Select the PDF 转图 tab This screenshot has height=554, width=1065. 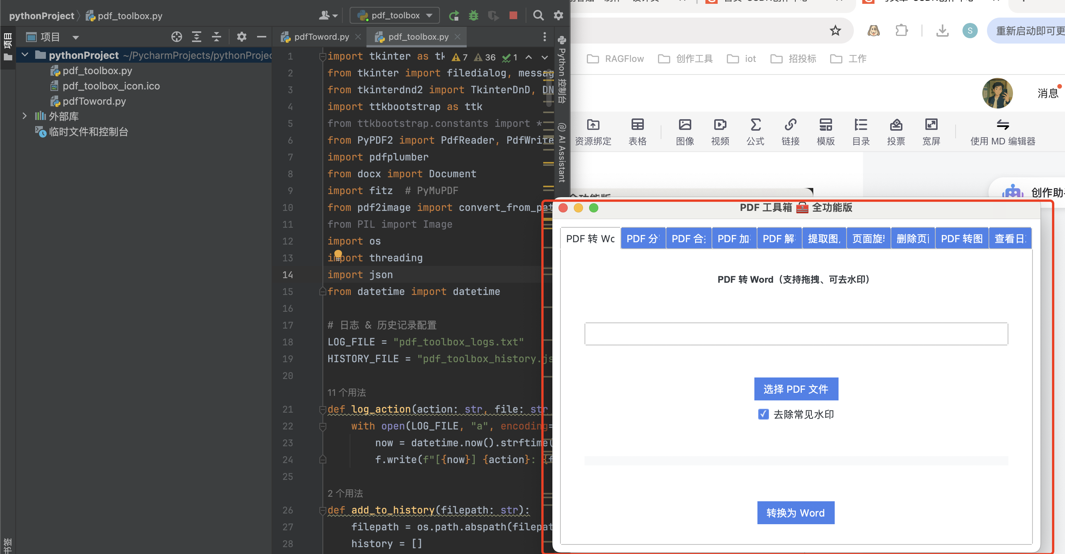[x=961, y=239]
